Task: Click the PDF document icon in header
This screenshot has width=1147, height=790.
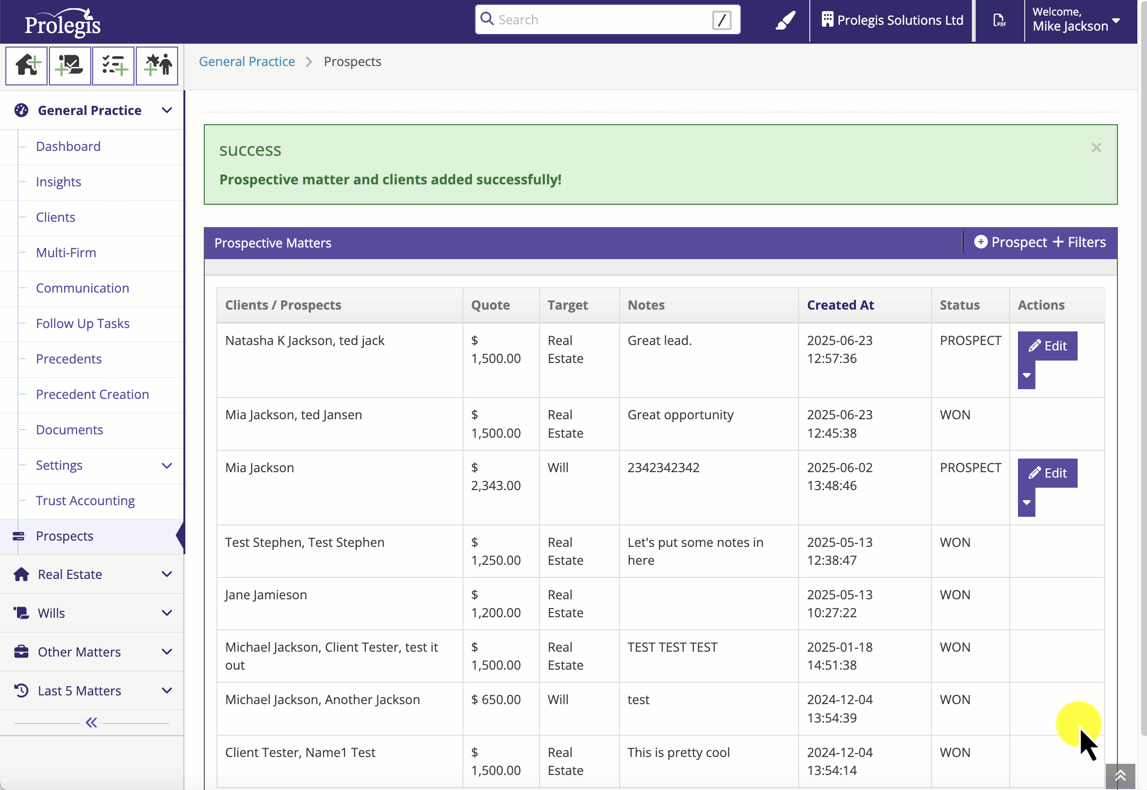Action: pyautogui.click(x=999, y=21)
